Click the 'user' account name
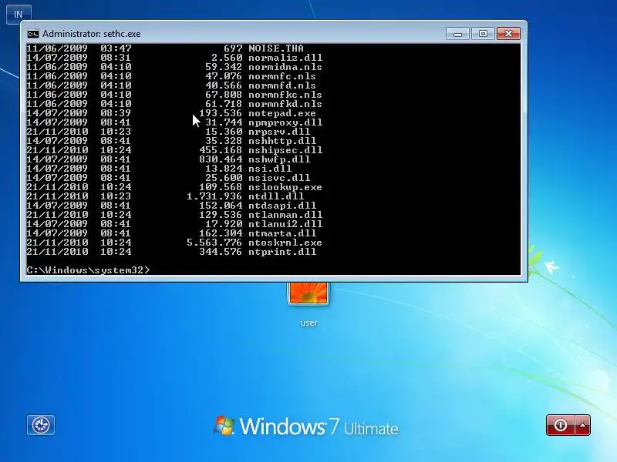617x462 pixels. [308, 323]
